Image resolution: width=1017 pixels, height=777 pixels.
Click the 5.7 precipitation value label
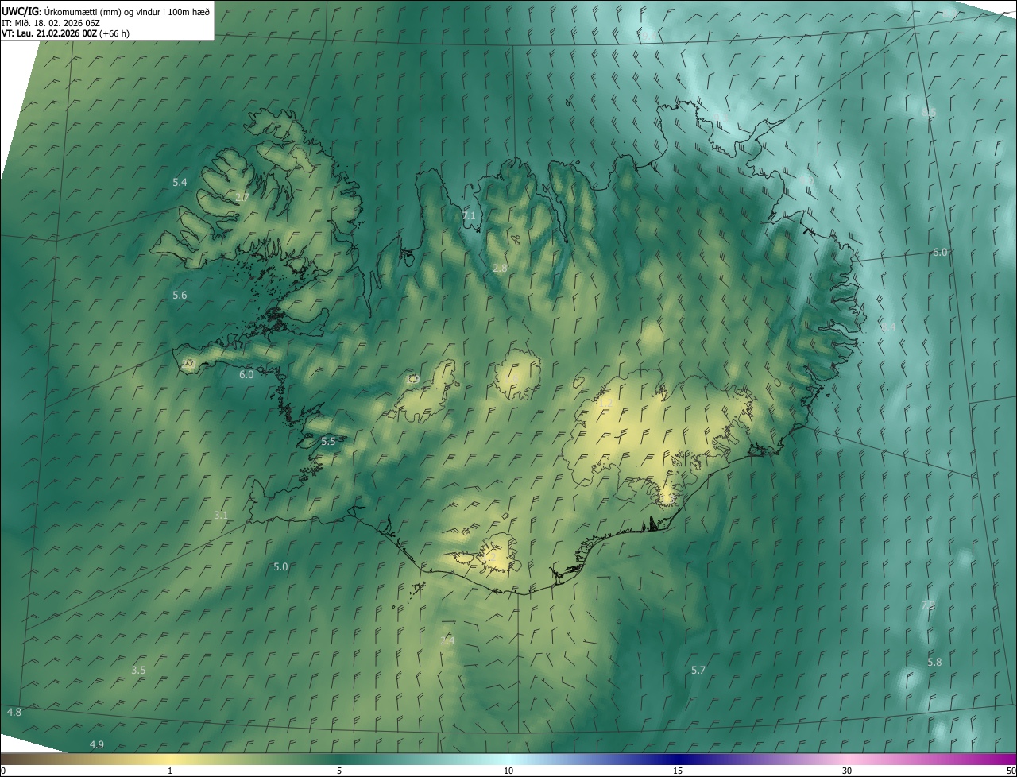tap(698, 671)
